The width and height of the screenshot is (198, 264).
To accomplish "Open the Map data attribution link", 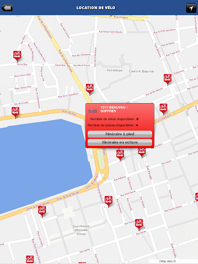I will tap(168, 261).
